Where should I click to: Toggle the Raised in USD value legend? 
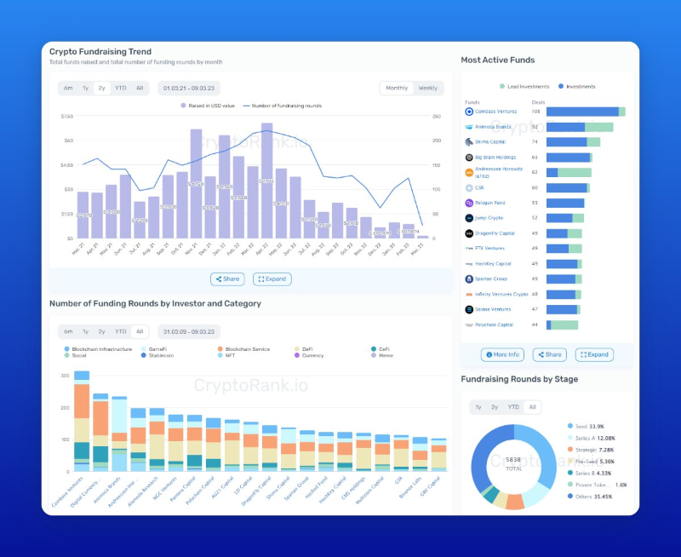pyautogui.click(x=208, y=106)
